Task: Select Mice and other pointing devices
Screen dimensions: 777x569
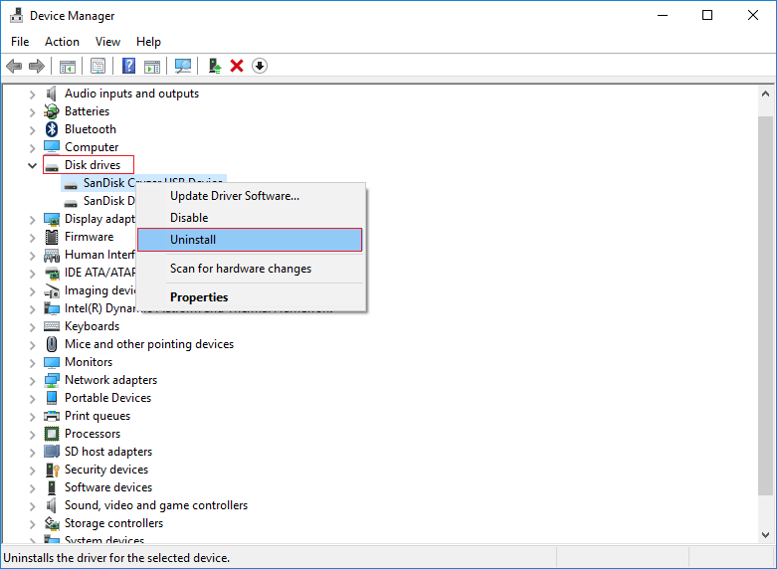Action: [149, 344]
